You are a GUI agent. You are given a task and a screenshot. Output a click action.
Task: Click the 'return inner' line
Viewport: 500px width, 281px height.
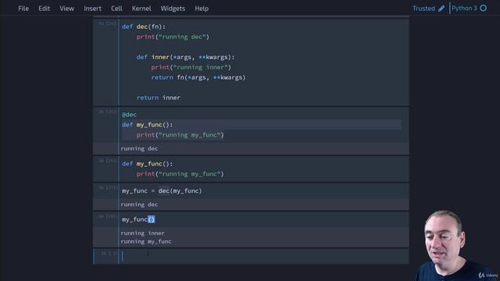pos(158,98)
